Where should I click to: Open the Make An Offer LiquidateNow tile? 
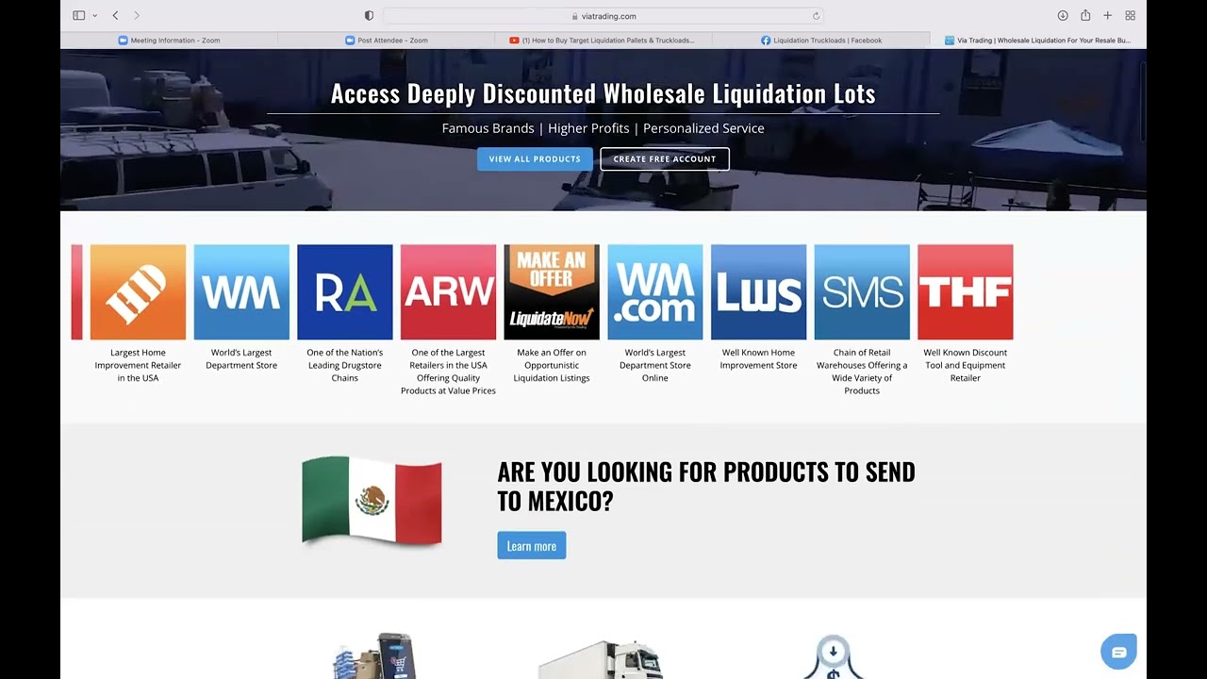tap(552, 292)
